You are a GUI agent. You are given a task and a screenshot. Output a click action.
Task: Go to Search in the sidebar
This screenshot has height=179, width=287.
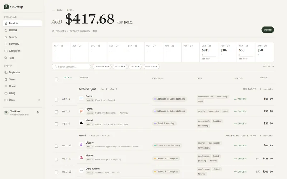click(22, 37)
